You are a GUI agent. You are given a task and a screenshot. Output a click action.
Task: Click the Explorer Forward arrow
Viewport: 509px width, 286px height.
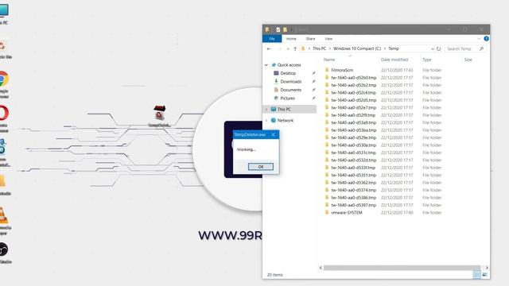pos(279,48)
